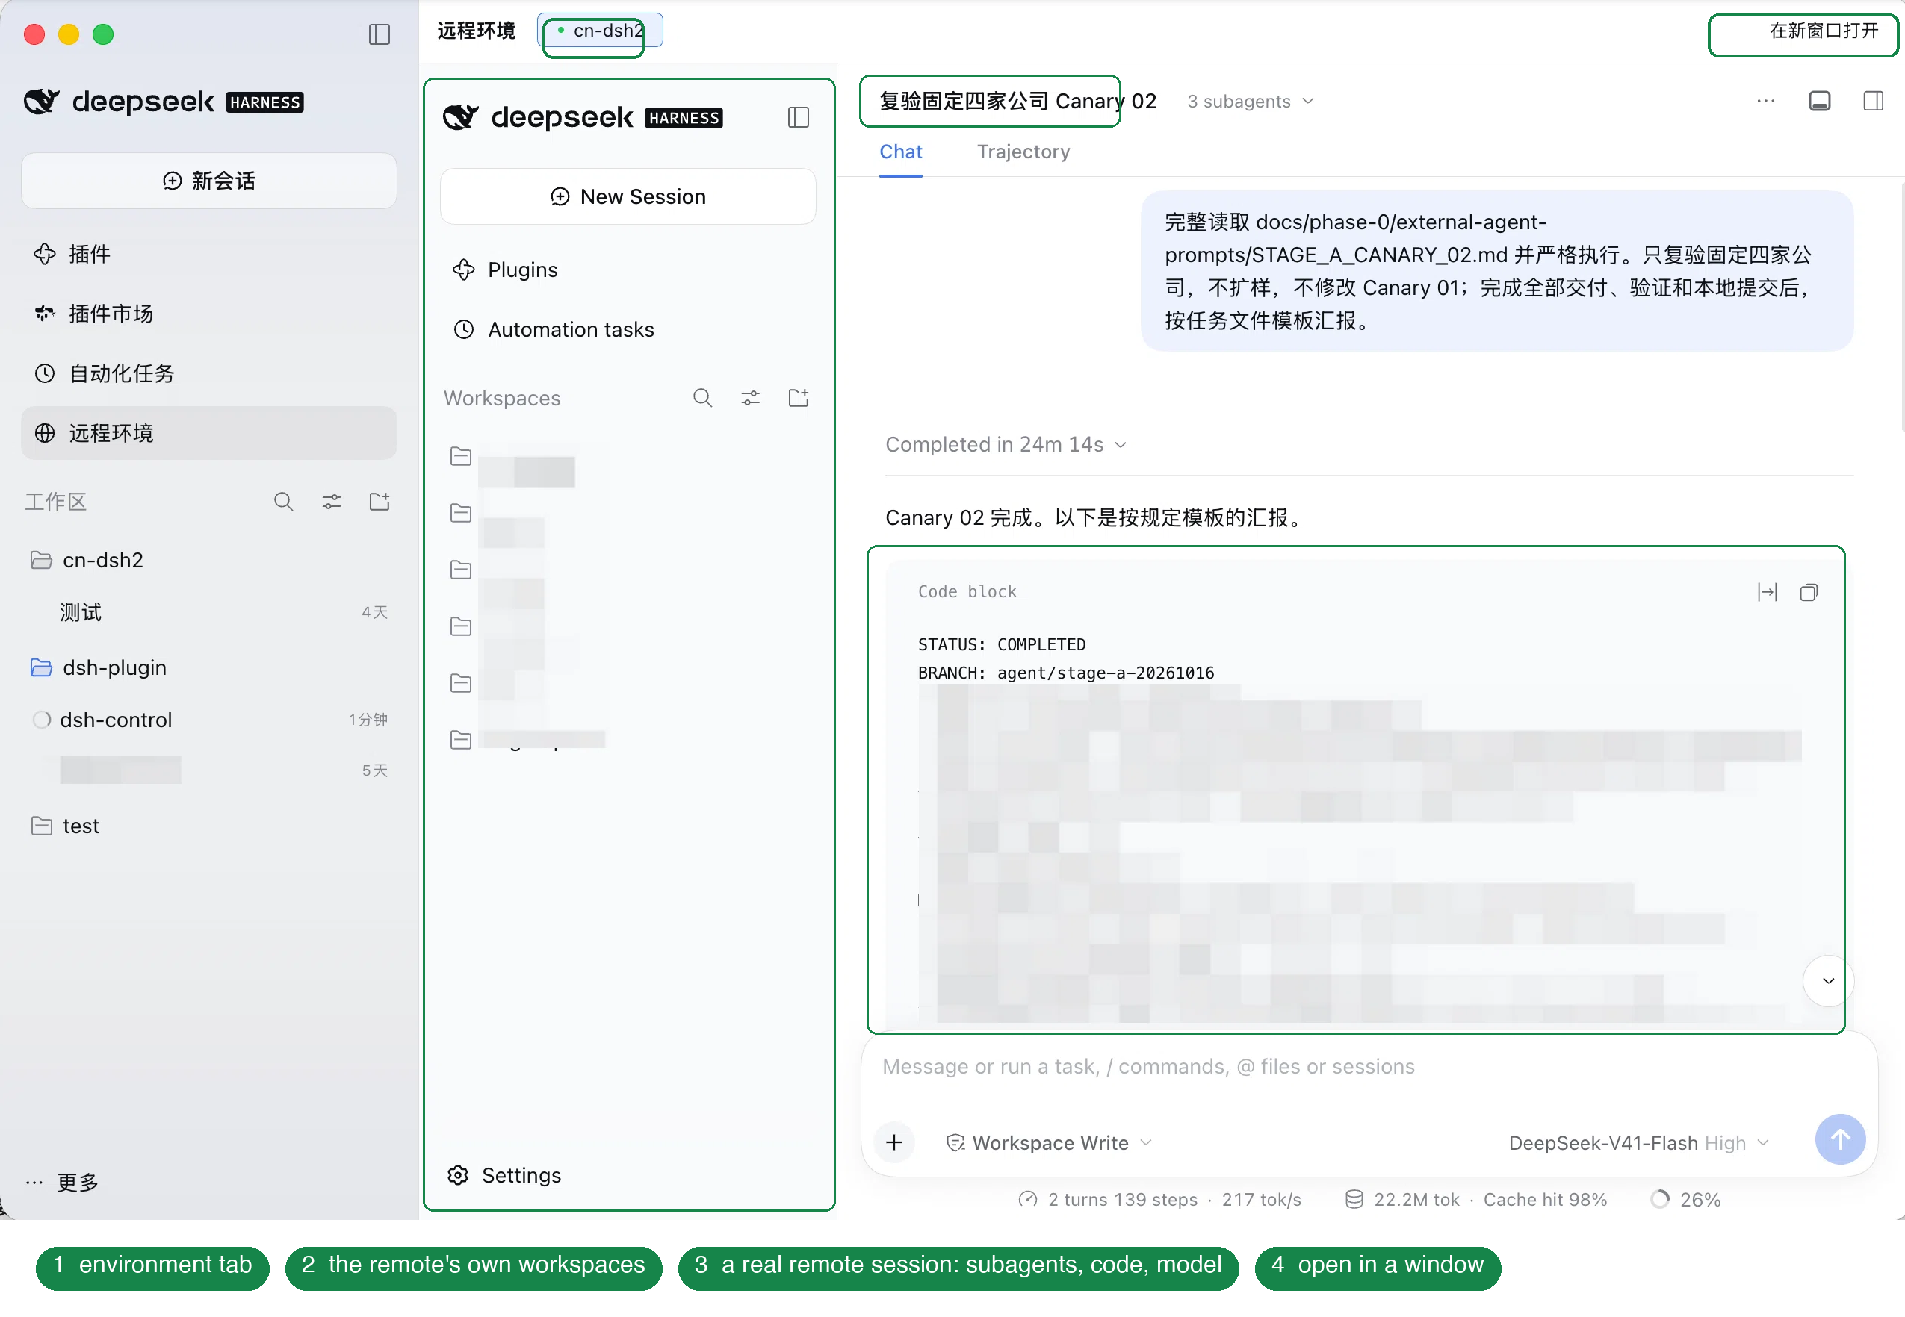The height and width of the screenshot is (1317, 1905).
Task: Switch to the Chat tab
Action: [x=900, y=152]
